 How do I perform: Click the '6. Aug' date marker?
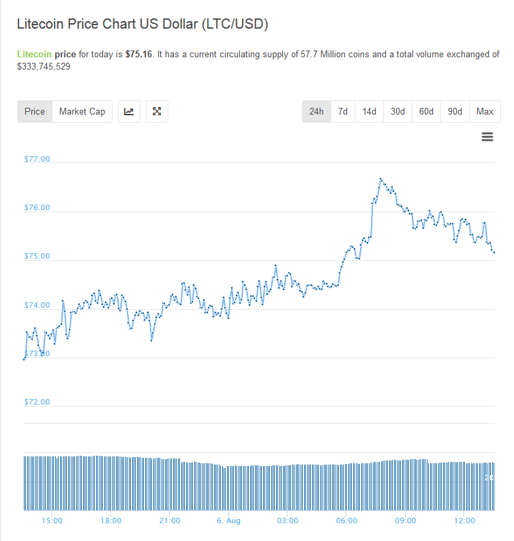[x=228, y=521]
